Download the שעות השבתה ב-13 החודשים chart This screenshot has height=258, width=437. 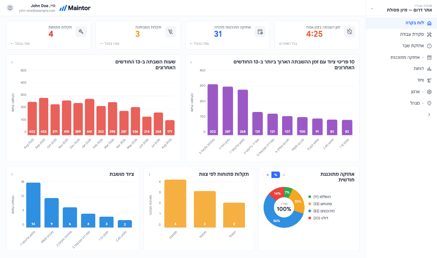[x=12, y=62]
